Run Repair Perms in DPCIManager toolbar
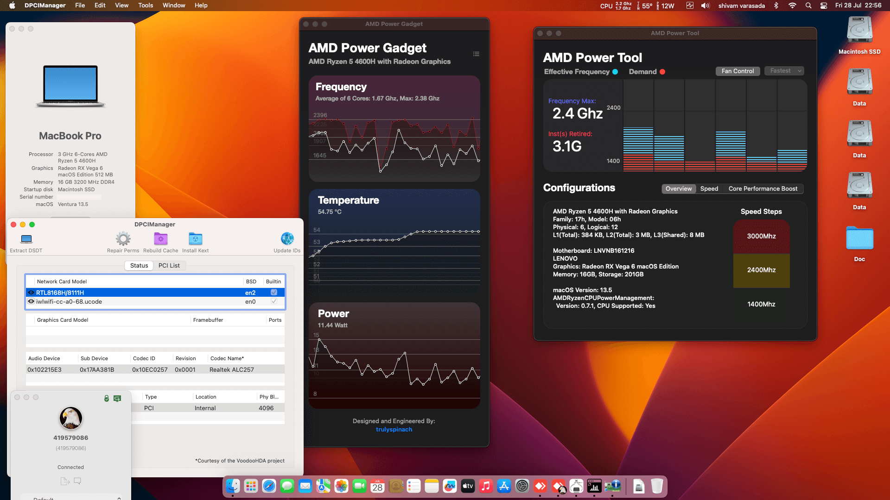 (x=123, y=239)
